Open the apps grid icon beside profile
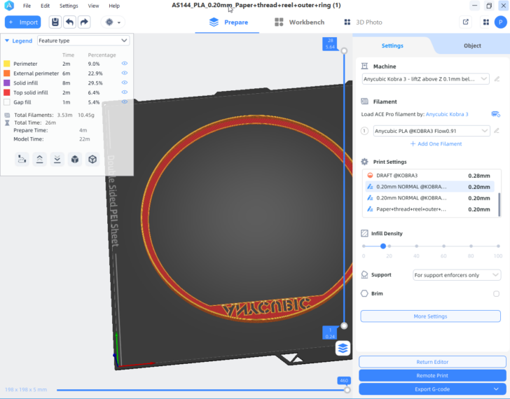This screenshot has width=510, height=399. click(x=486, y=22)
